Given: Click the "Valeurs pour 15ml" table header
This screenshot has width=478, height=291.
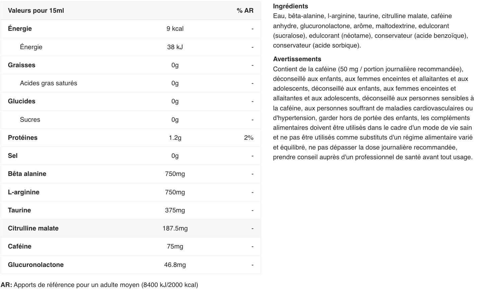Looking at the screenshot, I should click(x=36, y=11).
